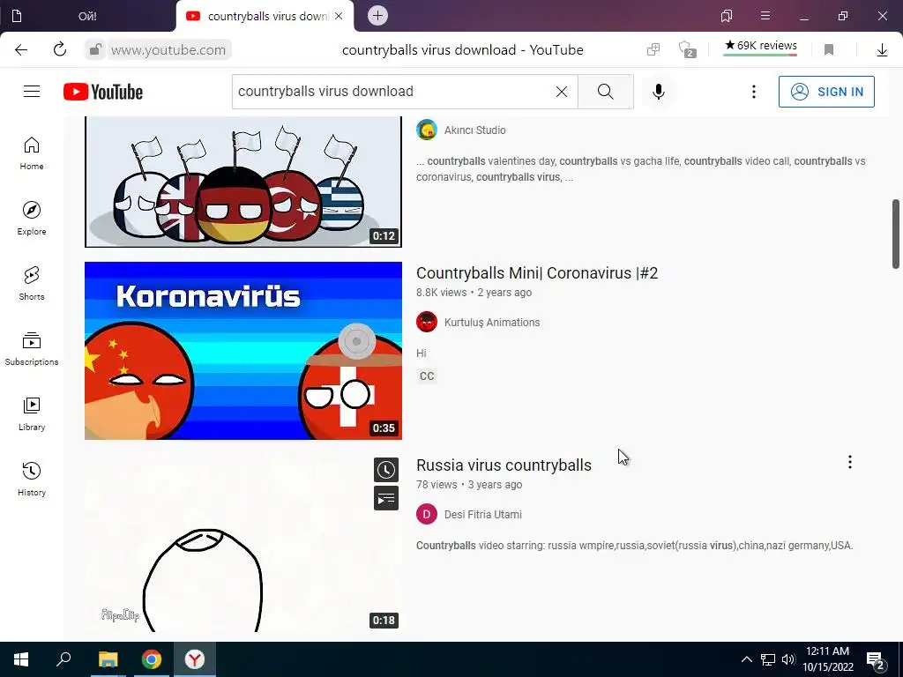
Task: Open Explore in sidebar
Action: (x=32, y=219)
